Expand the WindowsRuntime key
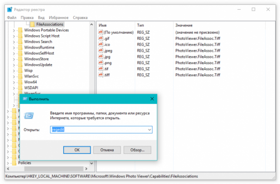This screenshot has width=280, height=184. pos(14,48)
